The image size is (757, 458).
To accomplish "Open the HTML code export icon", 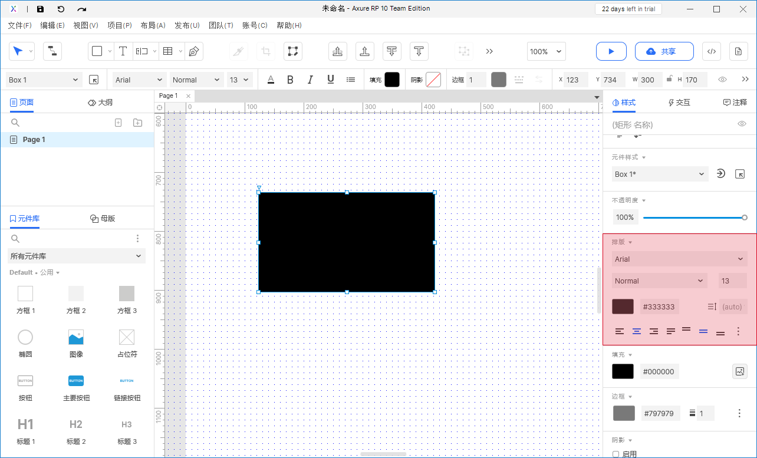I will (x=712, y=51).
